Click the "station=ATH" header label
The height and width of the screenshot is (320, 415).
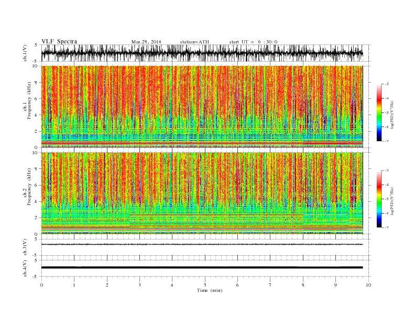pos(194,42)
